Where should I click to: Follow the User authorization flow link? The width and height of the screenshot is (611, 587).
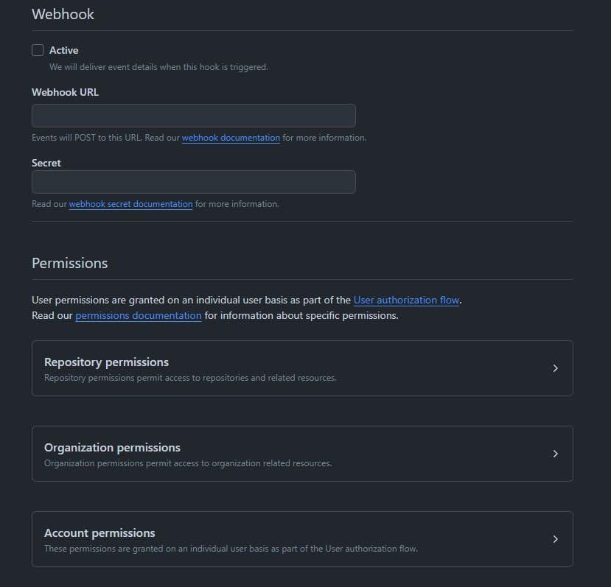click(x=406, y=300)
